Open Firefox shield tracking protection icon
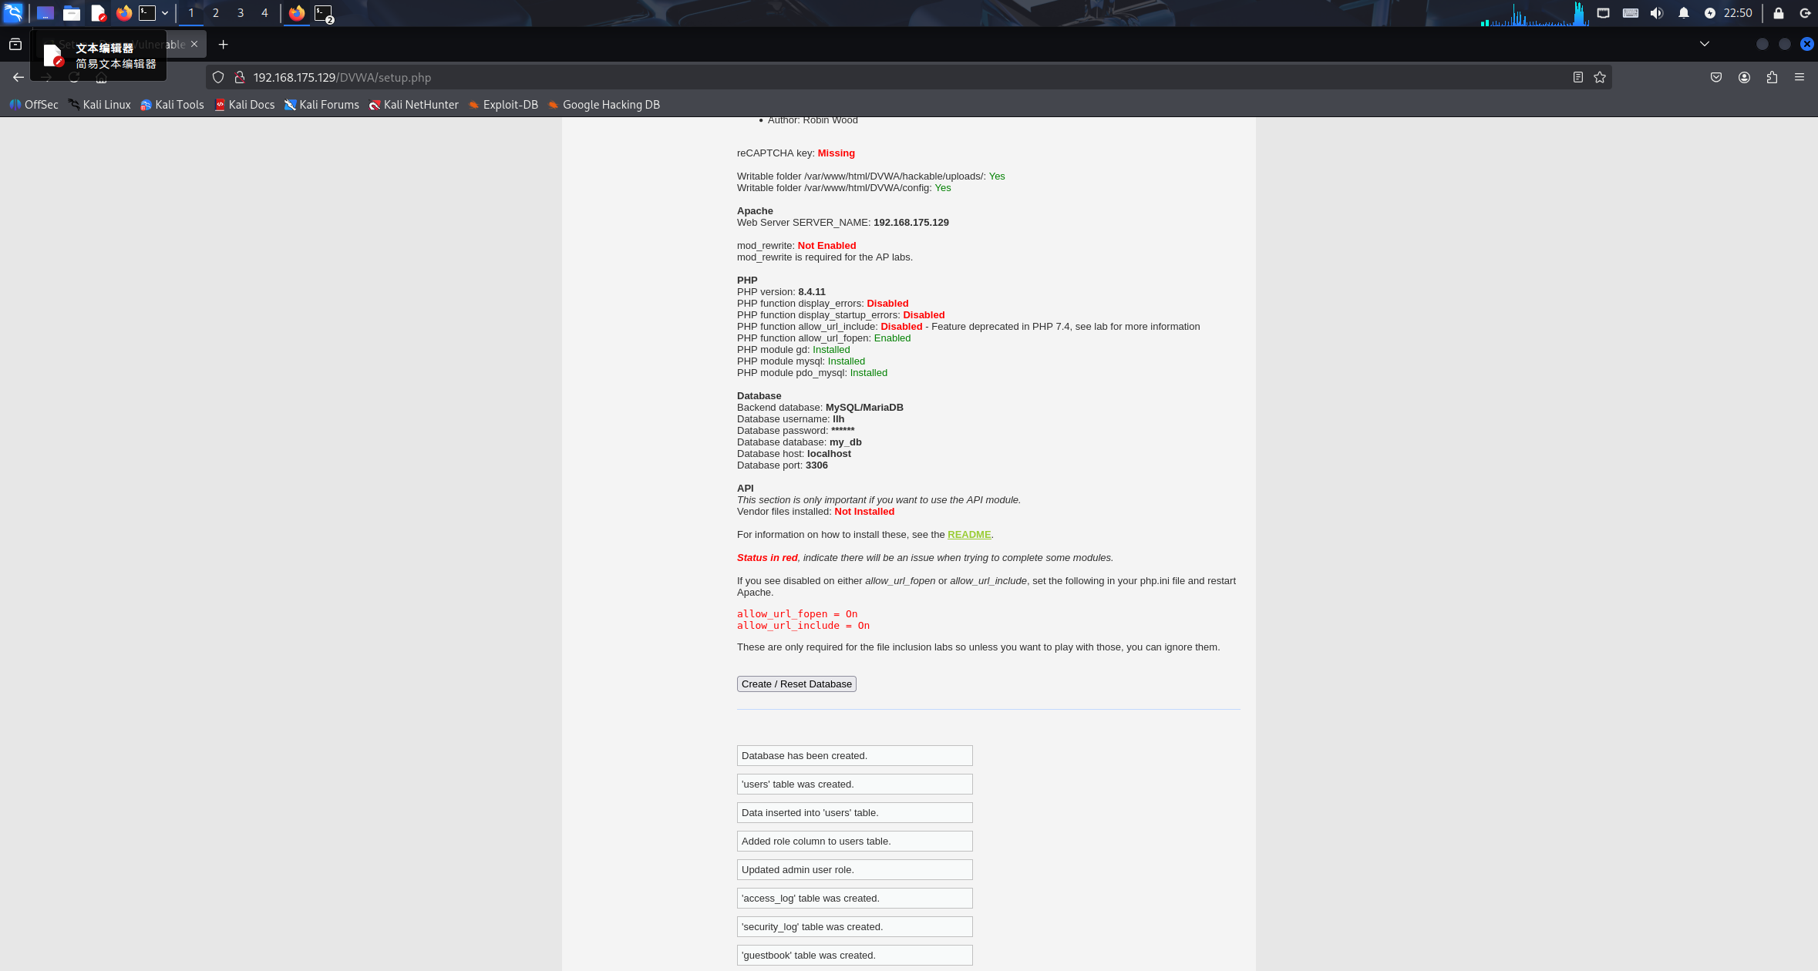Screen dimensions: 1818x971 [x=218, y=77]
